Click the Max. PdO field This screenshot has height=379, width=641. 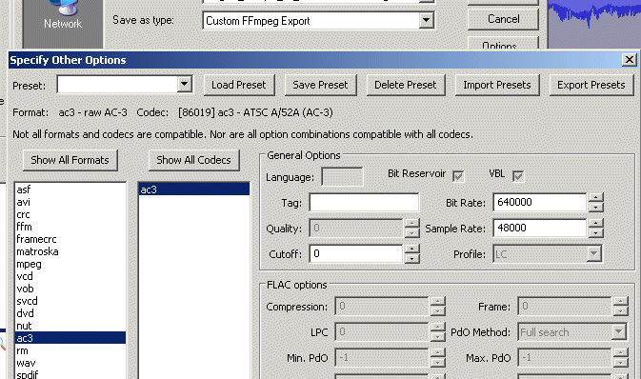(564, 358)
